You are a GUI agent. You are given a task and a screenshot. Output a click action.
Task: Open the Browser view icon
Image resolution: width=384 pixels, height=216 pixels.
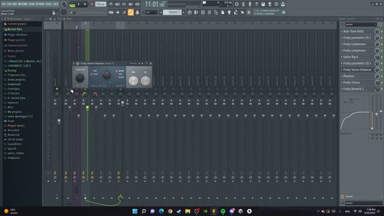click(x=216, y=12)
